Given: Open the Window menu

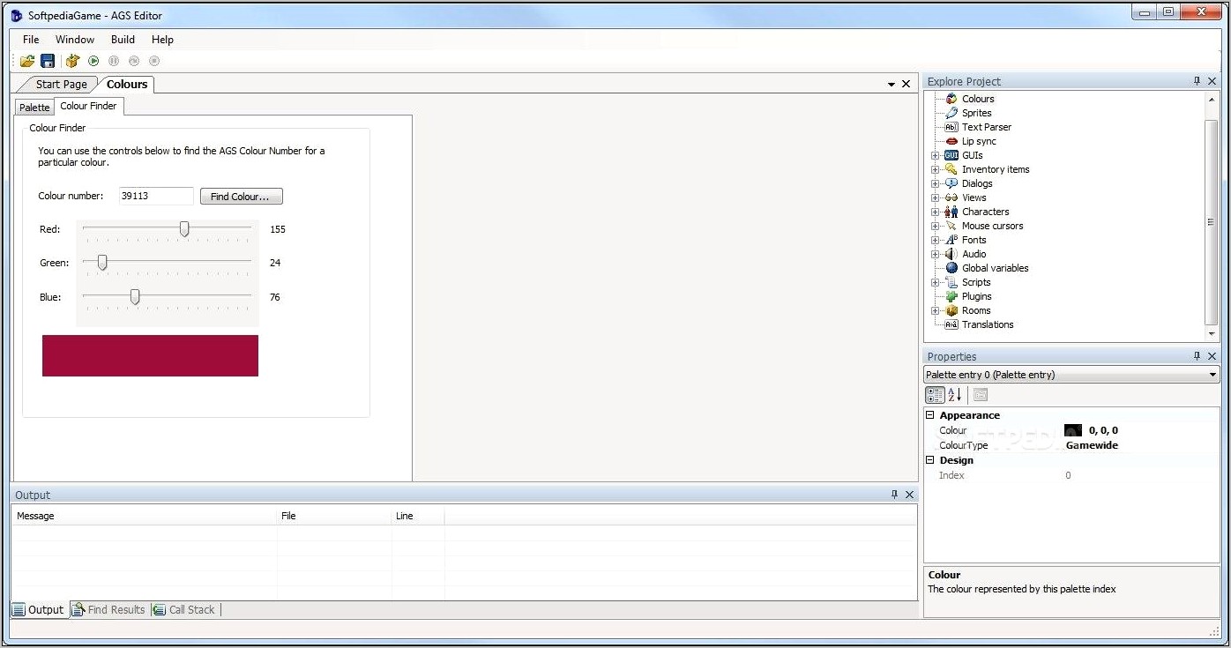Looking at the screenshot, I should (x=75, y=40).
